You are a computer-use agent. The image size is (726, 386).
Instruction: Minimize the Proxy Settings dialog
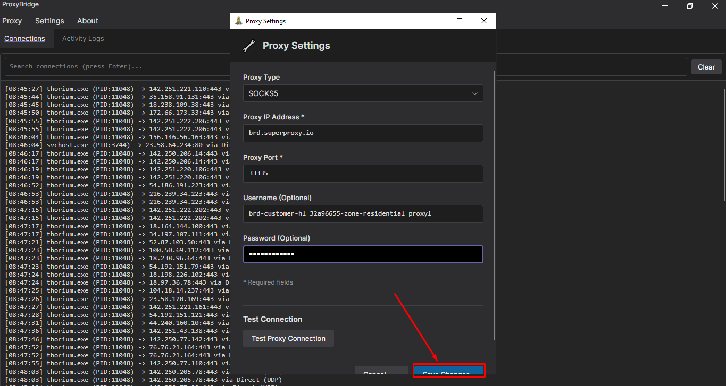point(435,21)
